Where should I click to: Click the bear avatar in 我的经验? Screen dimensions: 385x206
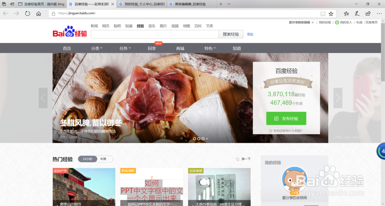point(294,179)
